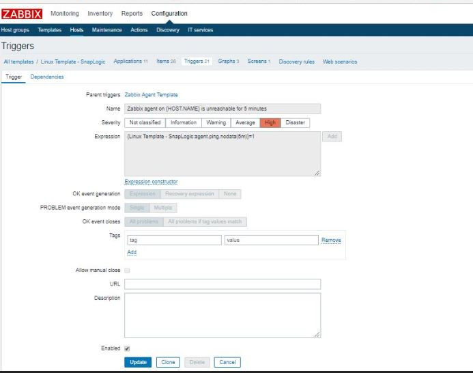Image resolution: width=473 pixels, height=373 pixels.
Task: Grab the Description resize handle
Action: pos(317,334)
